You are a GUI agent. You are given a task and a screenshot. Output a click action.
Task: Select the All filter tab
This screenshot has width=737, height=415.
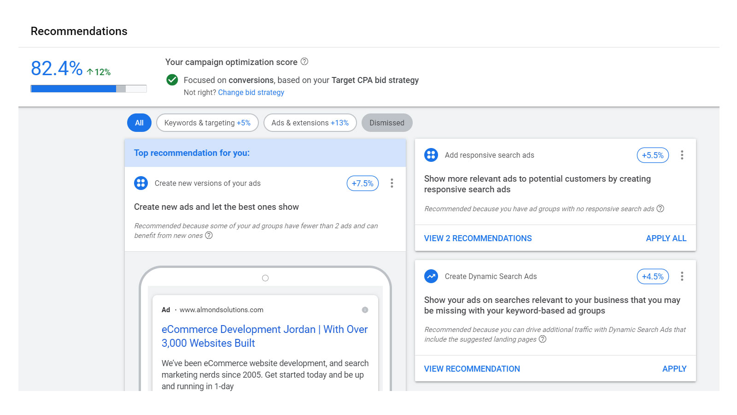point(139,123)
